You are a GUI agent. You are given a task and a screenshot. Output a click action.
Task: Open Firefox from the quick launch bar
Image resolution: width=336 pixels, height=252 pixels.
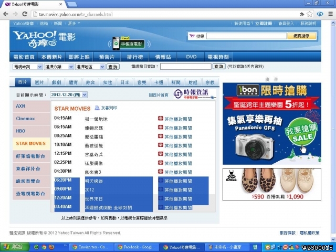pyautogui.click(x=51, y=247)
